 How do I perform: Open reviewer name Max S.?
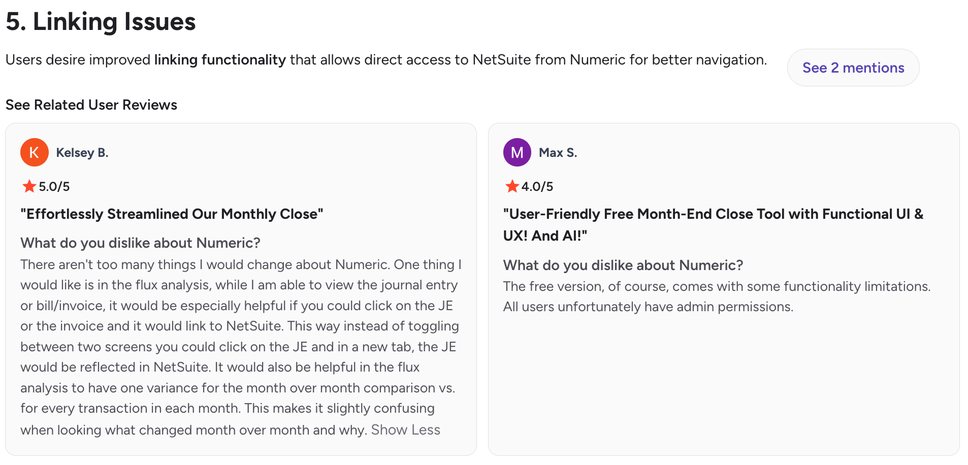tap(558, 153)
